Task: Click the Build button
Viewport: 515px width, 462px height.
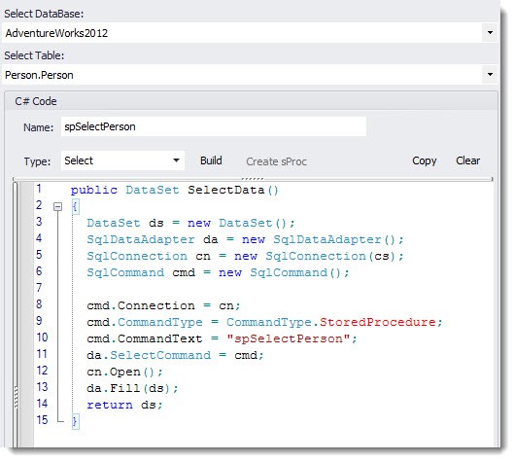Action: tap(211, 160)
